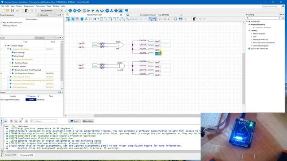287x161 pixels.
Task: Select the Diagonal Line tool
Action: 141,19
